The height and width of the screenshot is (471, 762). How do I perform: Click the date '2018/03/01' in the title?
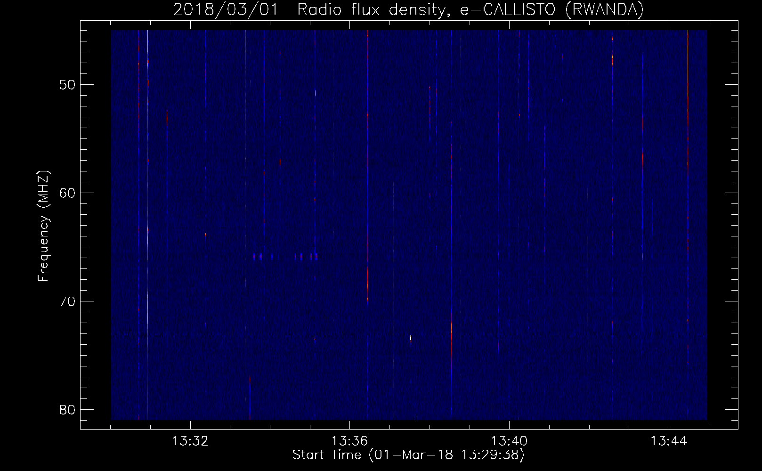[226, 10]
